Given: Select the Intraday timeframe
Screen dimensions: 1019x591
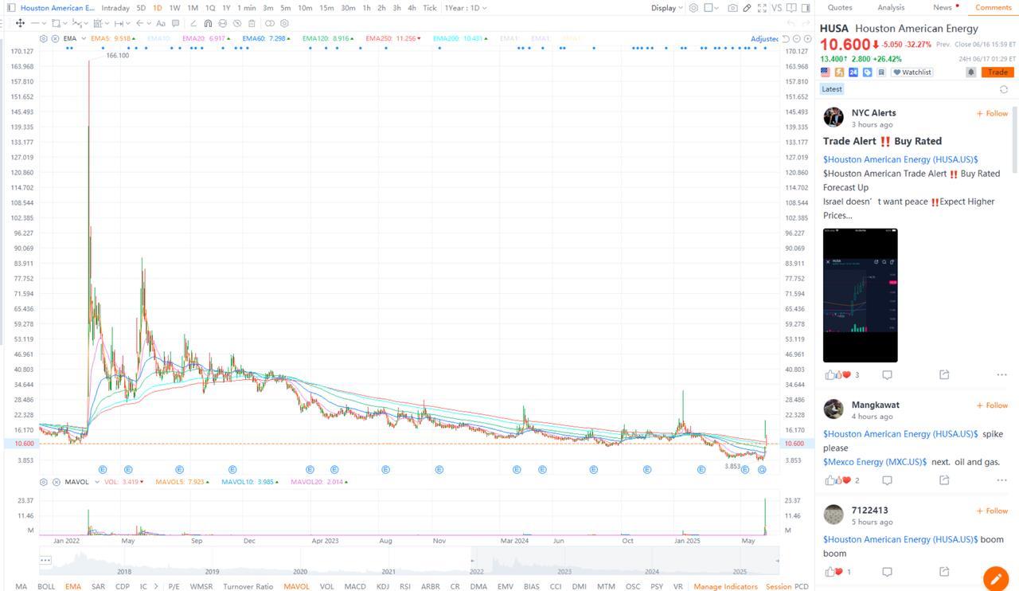Looking at the screenshot, I should coord(115,8).
